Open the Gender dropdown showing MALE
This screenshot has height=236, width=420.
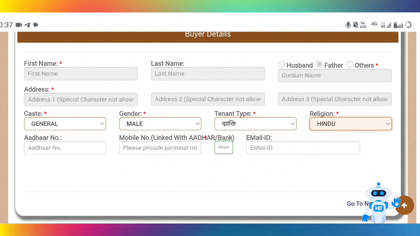pos(160,124)
